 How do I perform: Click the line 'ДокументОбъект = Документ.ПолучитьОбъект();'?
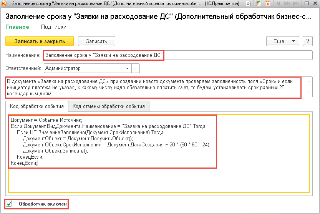pos(78,139)
